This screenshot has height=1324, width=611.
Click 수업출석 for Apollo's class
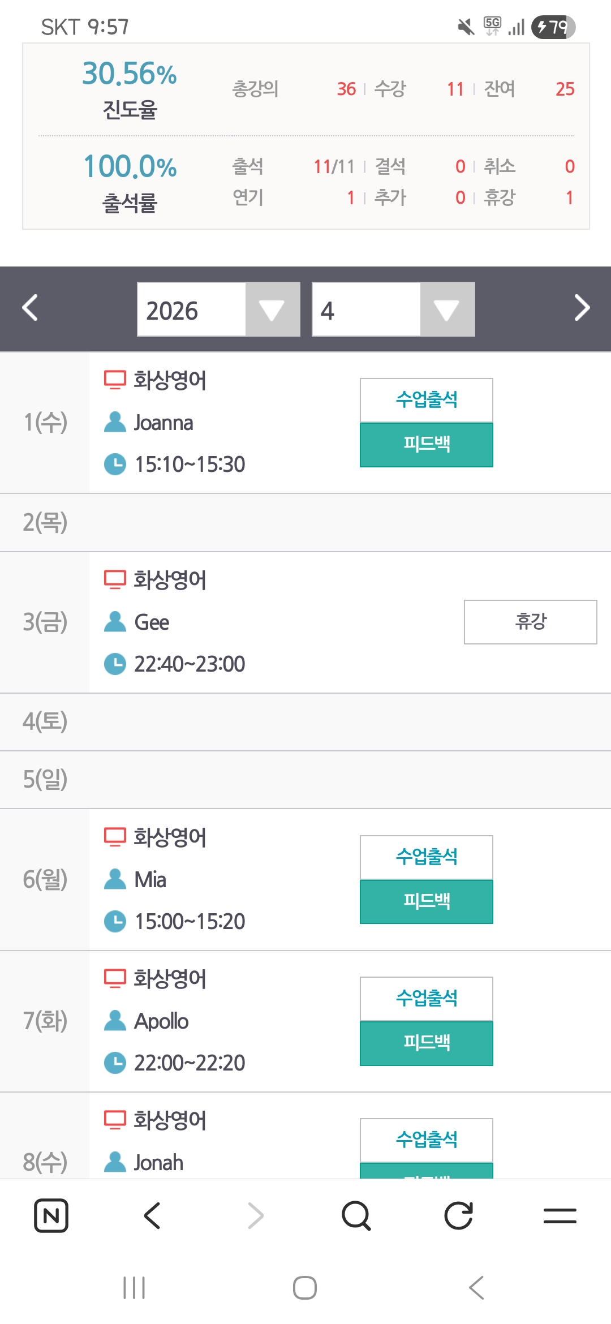427,999
